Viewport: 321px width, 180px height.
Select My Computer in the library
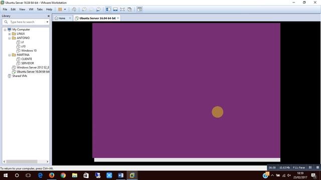pos(21,29)
